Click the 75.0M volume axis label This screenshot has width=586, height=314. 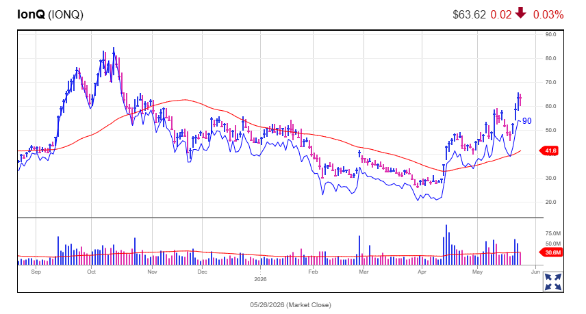pyautogui.click(x=552, y=233)
